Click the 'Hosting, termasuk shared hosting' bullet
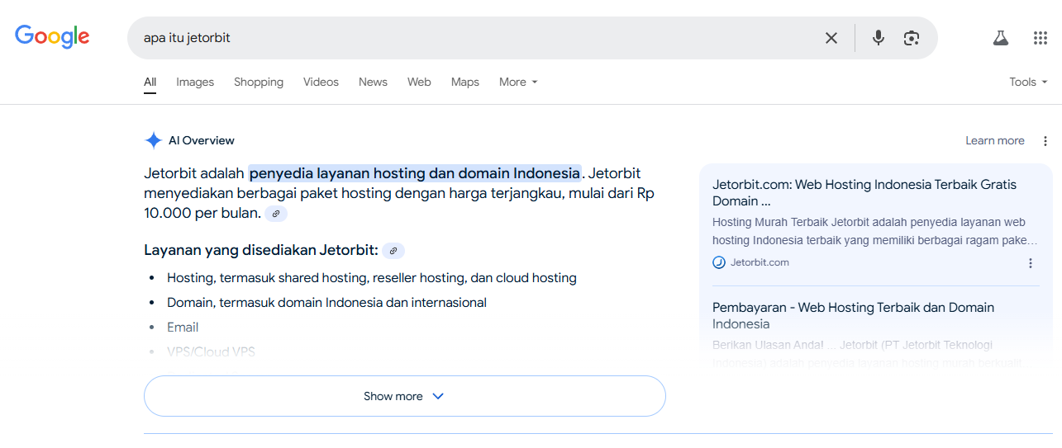 372,278
